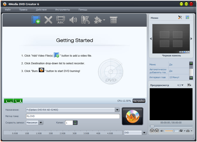This screenshot has height=142, width=197.
Task: Open the Скорость записи dropdown
Action: tap(41, 123)
